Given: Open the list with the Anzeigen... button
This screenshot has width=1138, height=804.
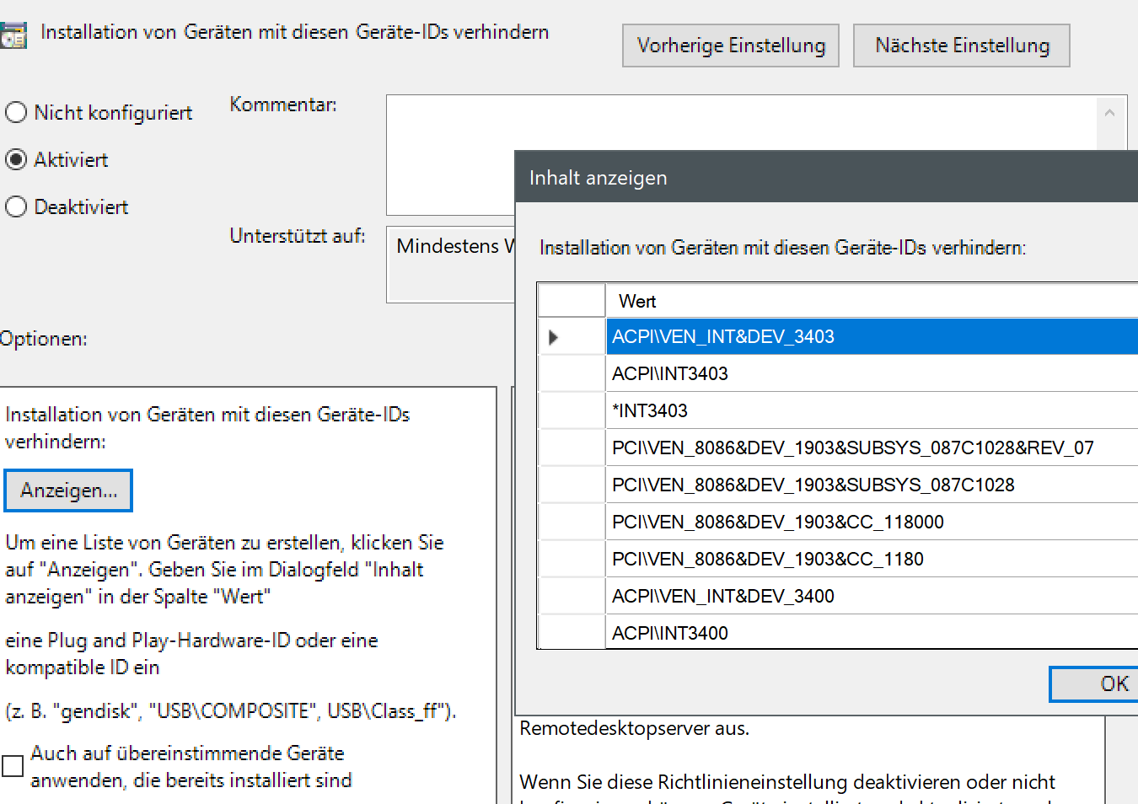Looking at the screenshot, I should tap(68, 490).
